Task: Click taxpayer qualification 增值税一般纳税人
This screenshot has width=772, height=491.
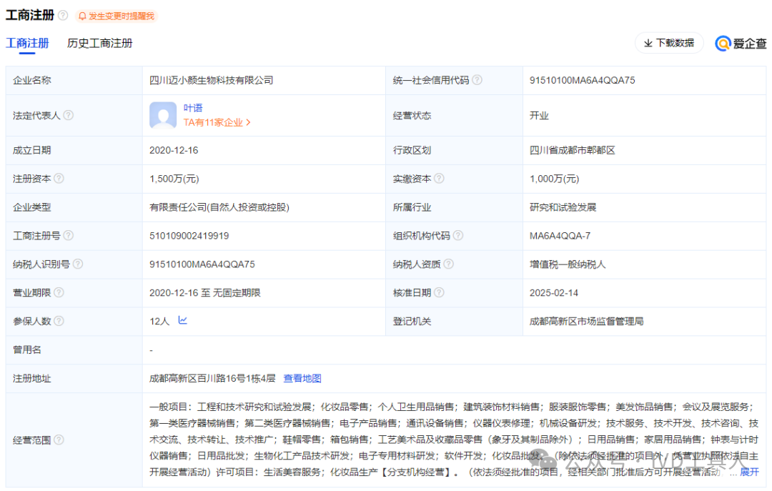Action: (568, 264)
